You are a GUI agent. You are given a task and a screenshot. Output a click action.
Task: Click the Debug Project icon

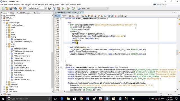point(68,8)
